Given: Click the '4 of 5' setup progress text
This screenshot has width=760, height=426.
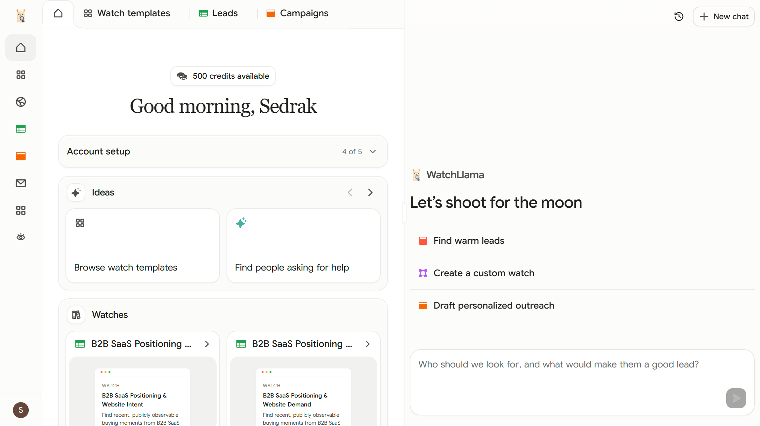Looking at the screenshot, I should [x=352, y=151].
